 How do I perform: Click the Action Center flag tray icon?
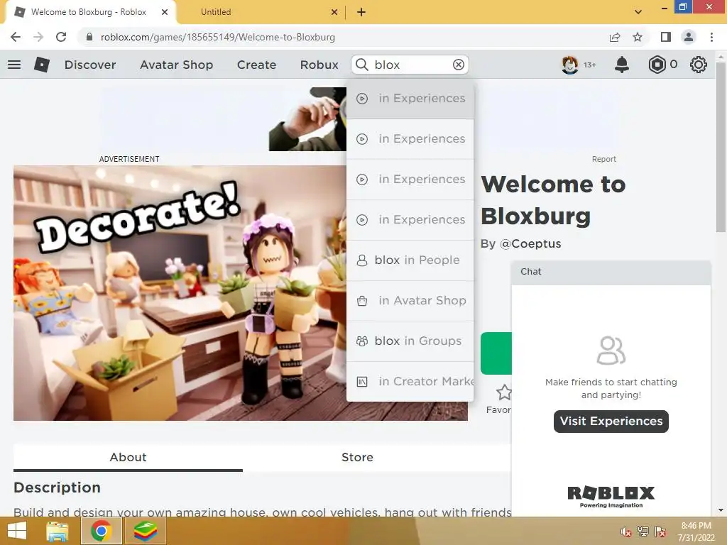pyautogui.click(x=660, y=532)
